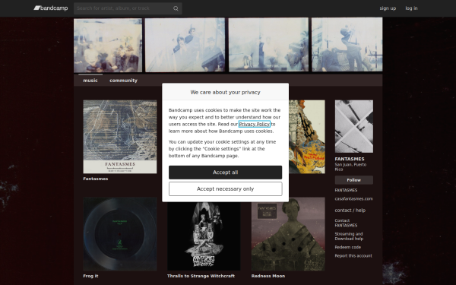The width and height of the screenshot is (456, 285).
Task: Focus the artist, album, or track search field
Action: [x=128, y=8]
